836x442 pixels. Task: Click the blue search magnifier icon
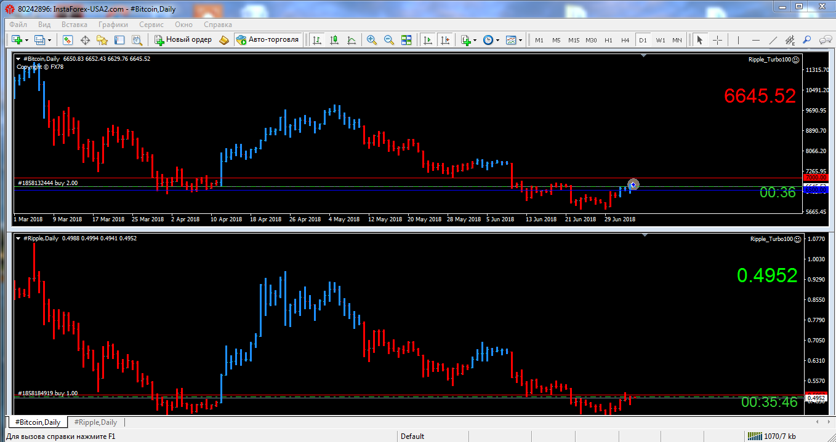pyautogui.click(x=807, y=40)
